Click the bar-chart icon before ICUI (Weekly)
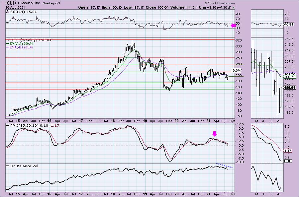299x197 pixels. (x=8, y=40)
